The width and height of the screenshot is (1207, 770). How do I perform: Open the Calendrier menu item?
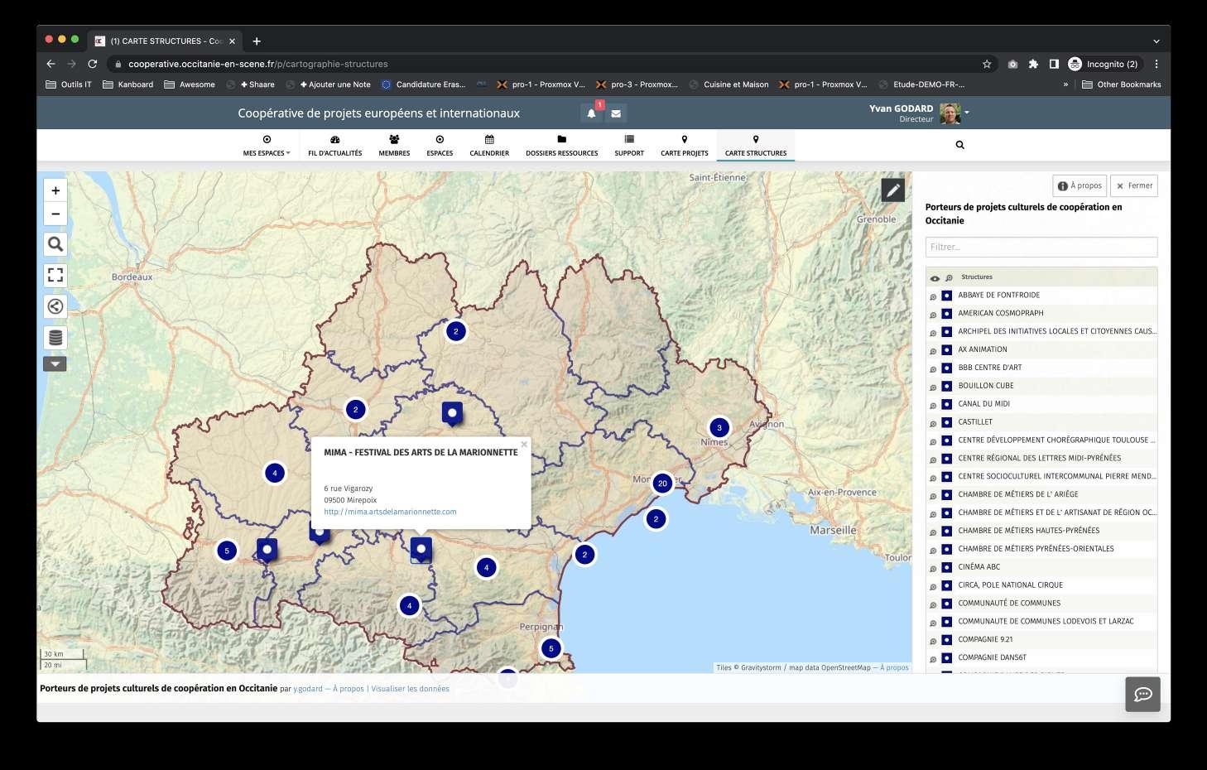coord(489,145)
